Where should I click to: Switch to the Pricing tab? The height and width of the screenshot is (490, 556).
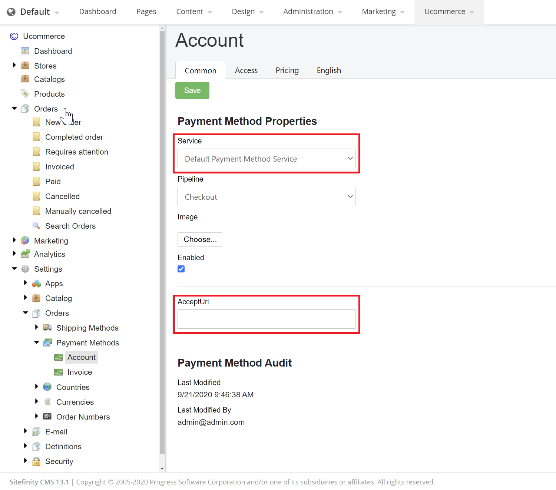coord(287,70)
